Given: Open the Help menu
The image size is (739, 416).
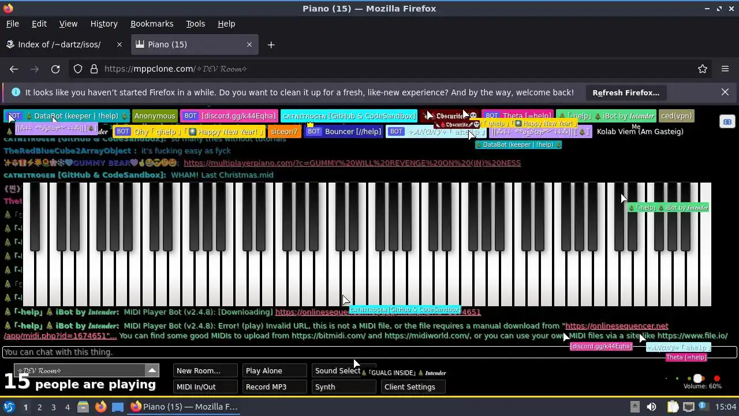Looking at the screenshot, I should click(226, 24).
